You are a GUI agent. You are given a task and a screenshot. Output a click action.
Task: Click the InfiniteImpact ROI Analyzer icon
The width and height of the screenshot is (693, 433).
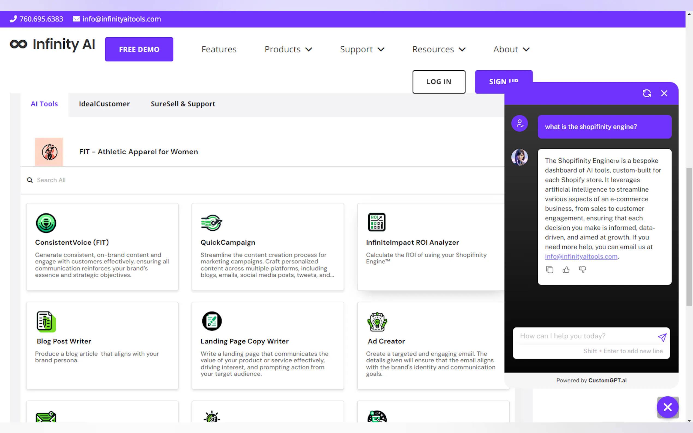pyautogui.click(x=377, y=222)
